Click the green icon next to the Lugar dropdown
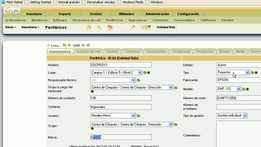Image resolution: width=261 pixels, height=147 pixels. pyautogui.click(x=145, y=73)
